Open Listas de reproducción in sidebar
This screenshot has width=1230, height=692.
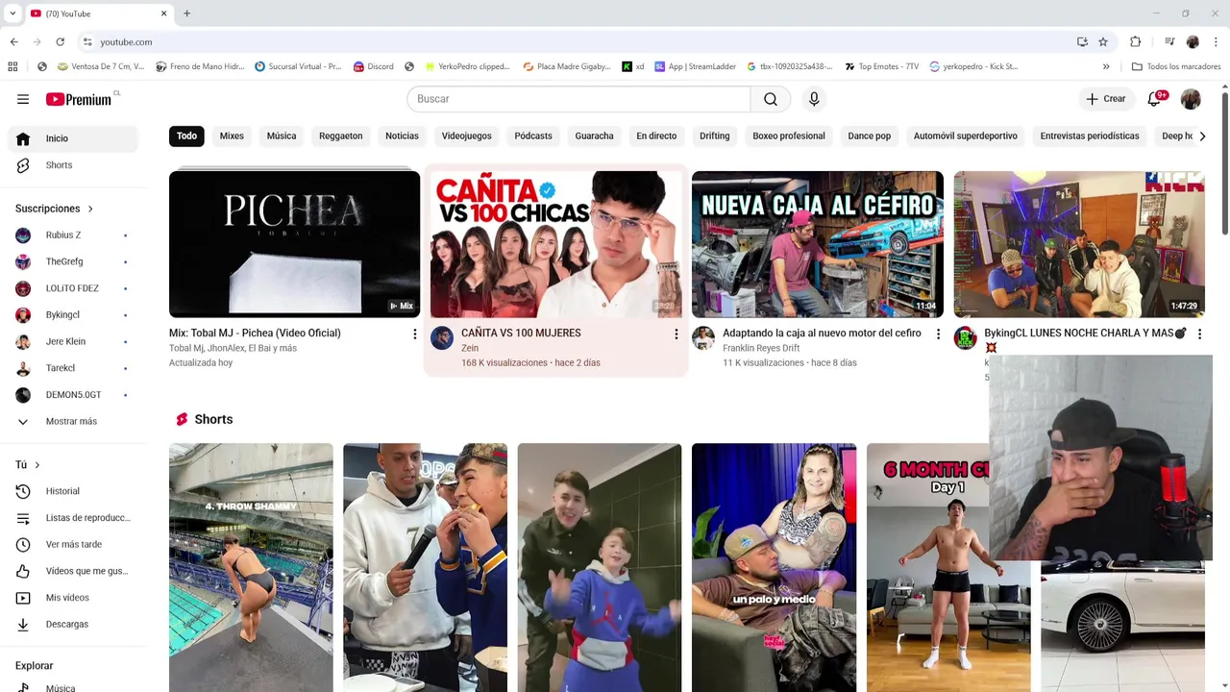tap(73, 518)
